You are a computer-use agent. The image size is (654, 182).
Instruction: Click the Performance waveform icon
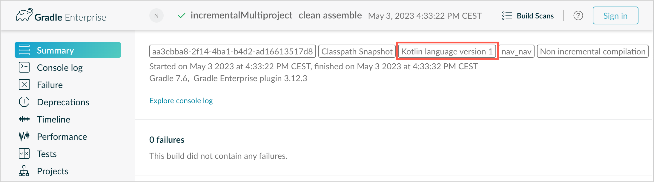(23, 136)
